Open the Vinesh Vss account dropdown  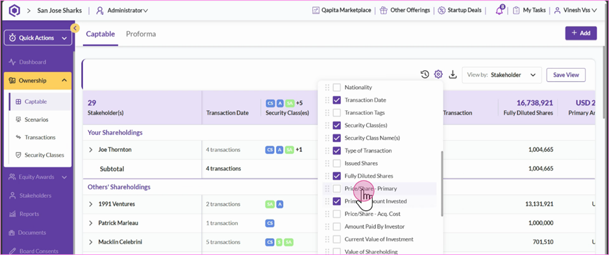pos(575,10)
